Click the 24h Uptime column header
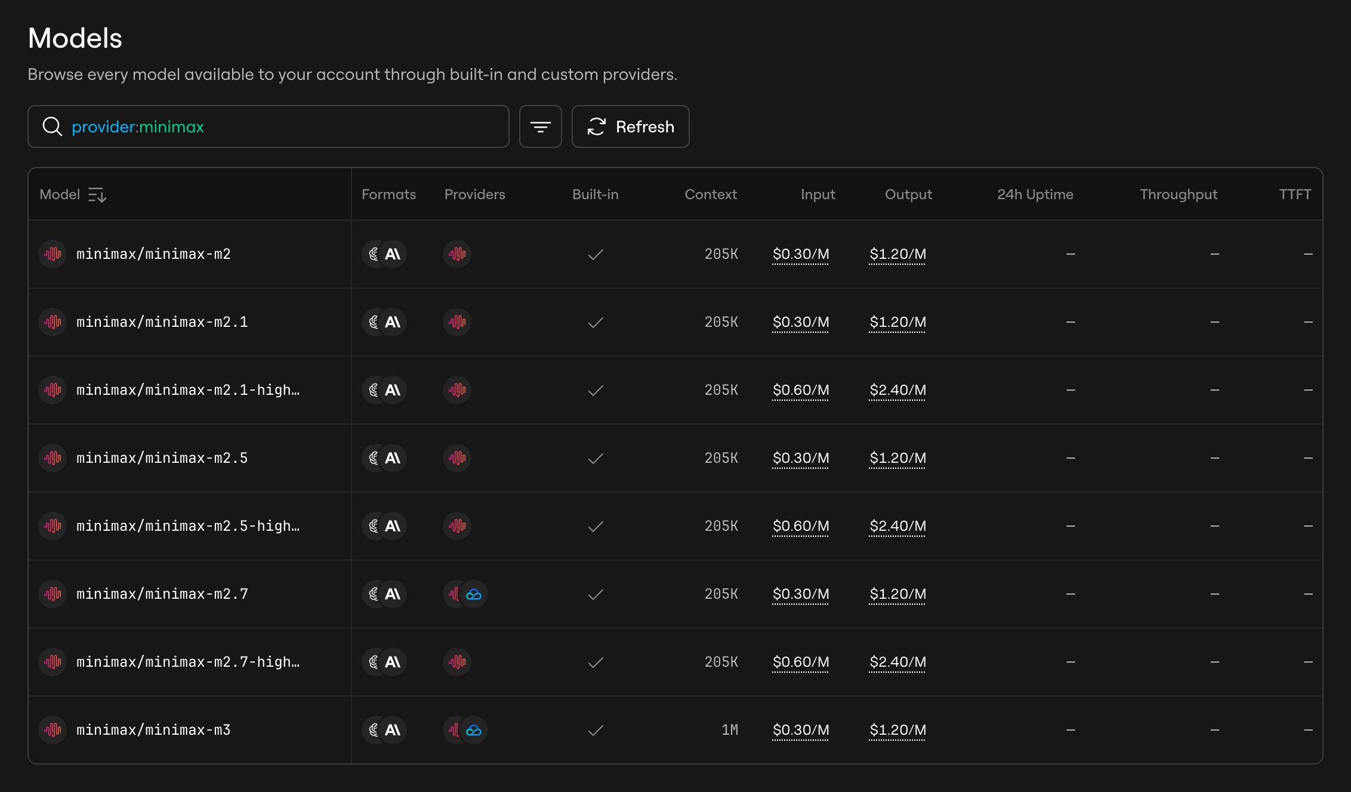This screenshot has height=792, width=1351. (1035, 194)
